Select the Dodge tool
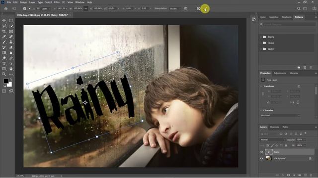The width and height of the screenshot is (318, 178). click(4, 58)
